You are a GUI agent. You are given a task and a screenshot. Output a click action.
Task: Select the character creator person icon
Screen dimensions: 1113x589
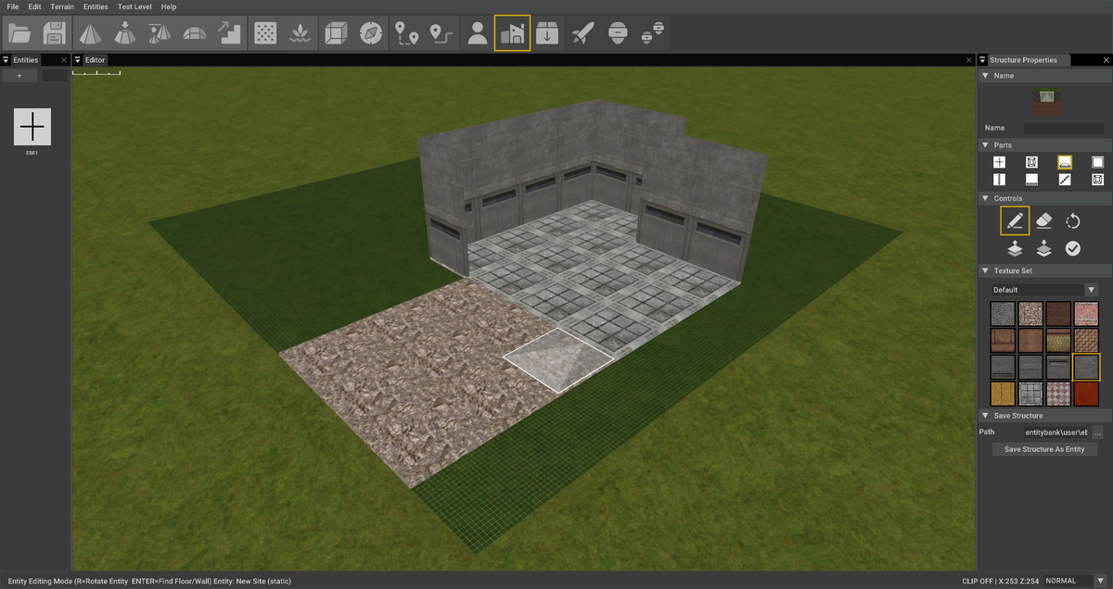pyautogui.click(x=477, y=33)
